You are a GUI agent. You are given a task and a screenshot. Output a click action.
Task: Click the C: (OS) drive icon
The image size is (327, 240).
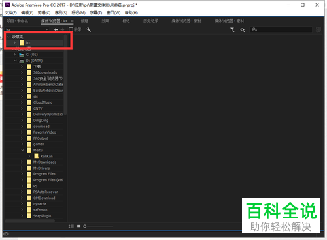(22, 55)
